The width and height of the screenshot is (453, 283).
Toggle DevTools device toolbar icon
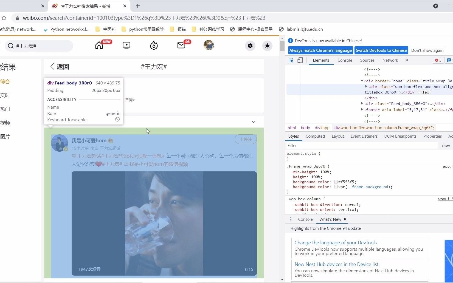tap(300, 60)
